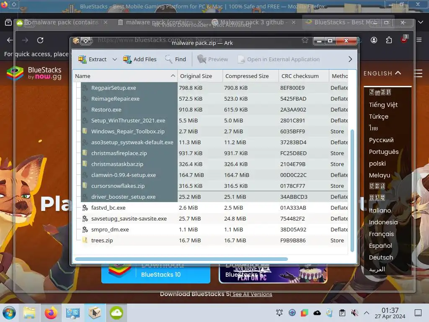The height and width of the screenshot is (322, 429).
Task: Open Ark archive taskbar icon
Action: [95, 313]
